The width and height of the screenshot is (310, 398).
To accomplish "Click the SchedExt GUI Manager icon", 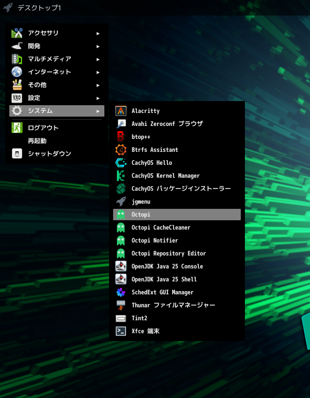I will [121, 292].
